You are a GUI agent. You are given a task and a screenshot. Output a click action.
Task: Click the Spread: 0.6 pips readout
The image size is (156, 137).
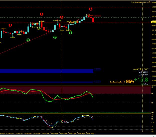coord(140,69)
